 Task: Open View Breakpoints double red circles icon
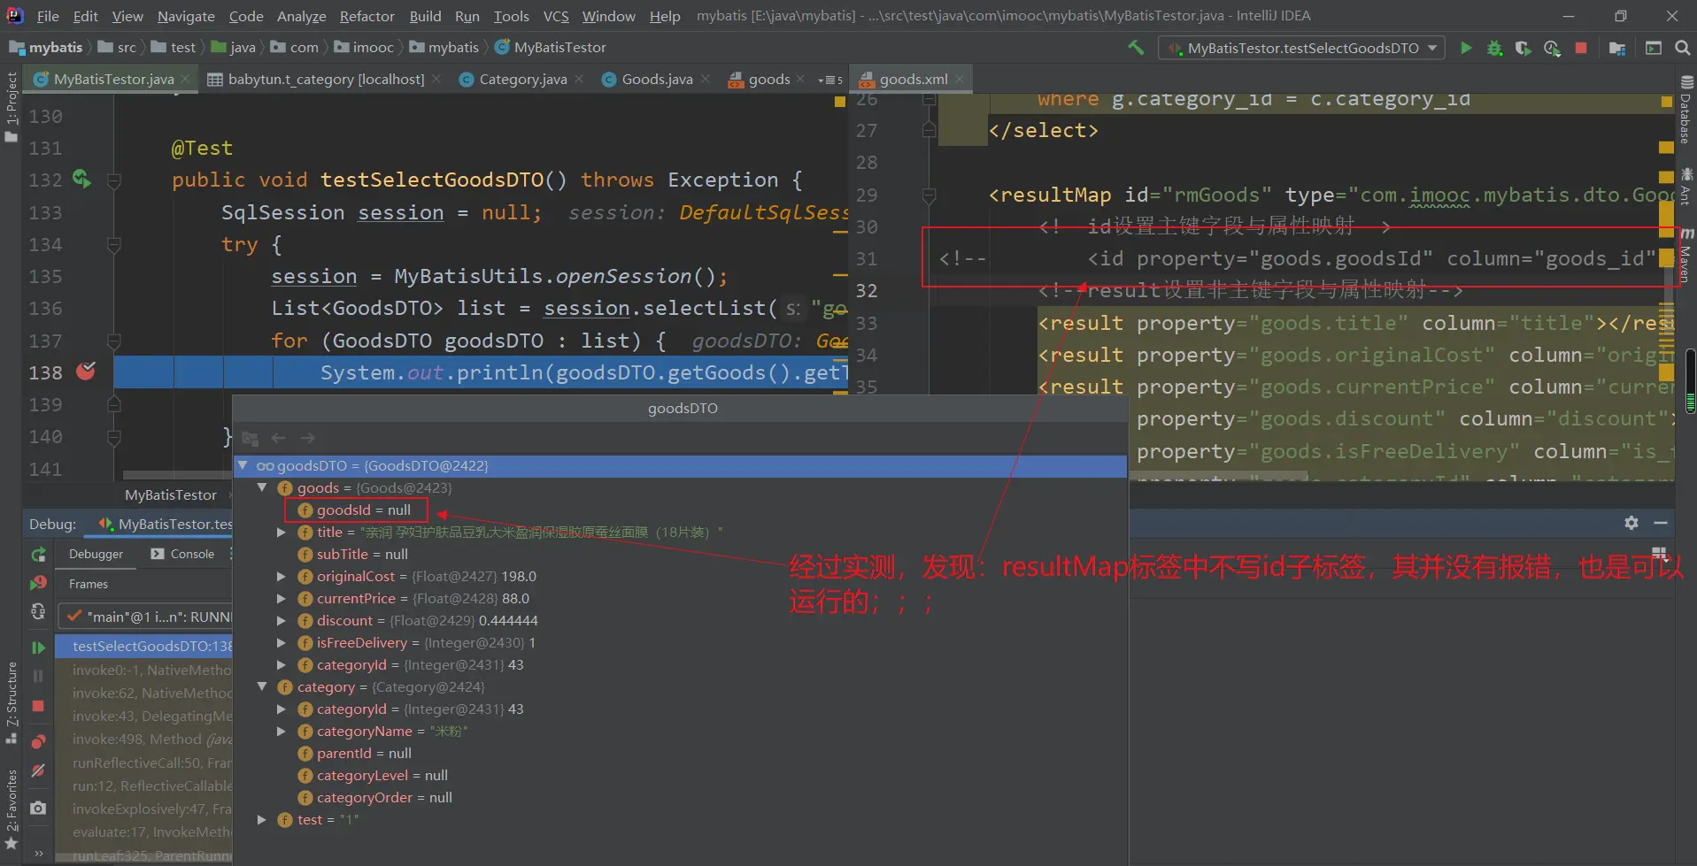click(x=38, y=741)
